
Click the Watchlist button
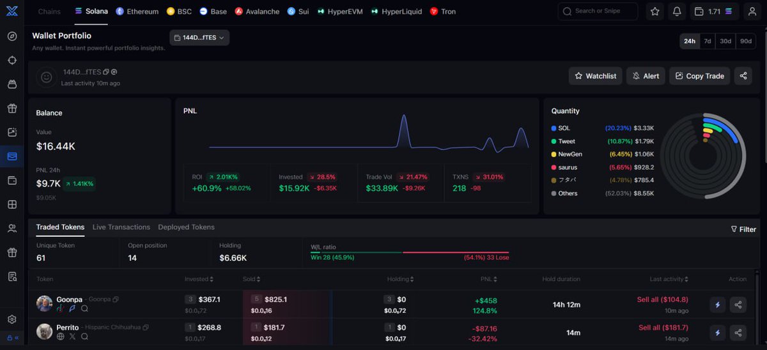pyautogui.click(x=595, y=76)
